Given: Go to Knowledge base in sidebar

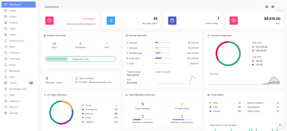Looking at the screenshot, I should [18, 89].
